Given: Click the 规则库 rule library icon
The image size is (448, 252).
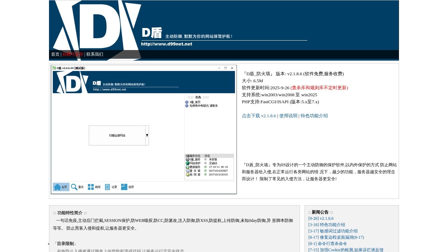Looking at the screenshot, I should pos(187,174).
